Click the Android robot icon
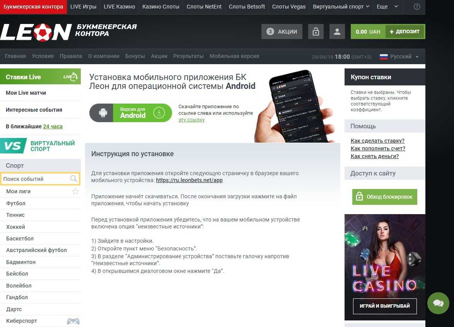The width and height of the screenshot is (454, 327). [103, 113]
